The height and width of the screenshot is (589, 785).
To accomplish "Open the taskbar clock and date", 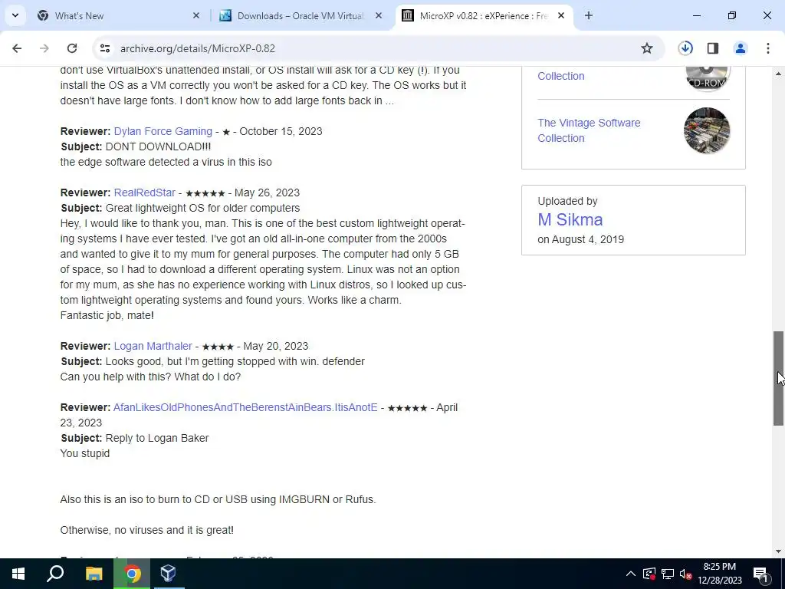I will [719, 574].
